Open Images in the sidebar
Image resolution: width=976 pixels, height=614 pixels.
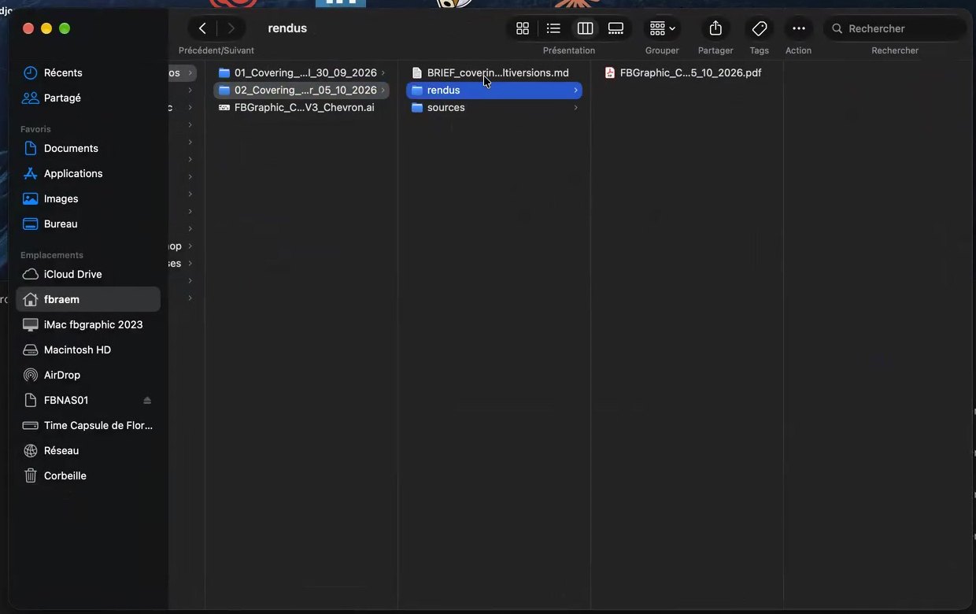[x=88, y=198]
